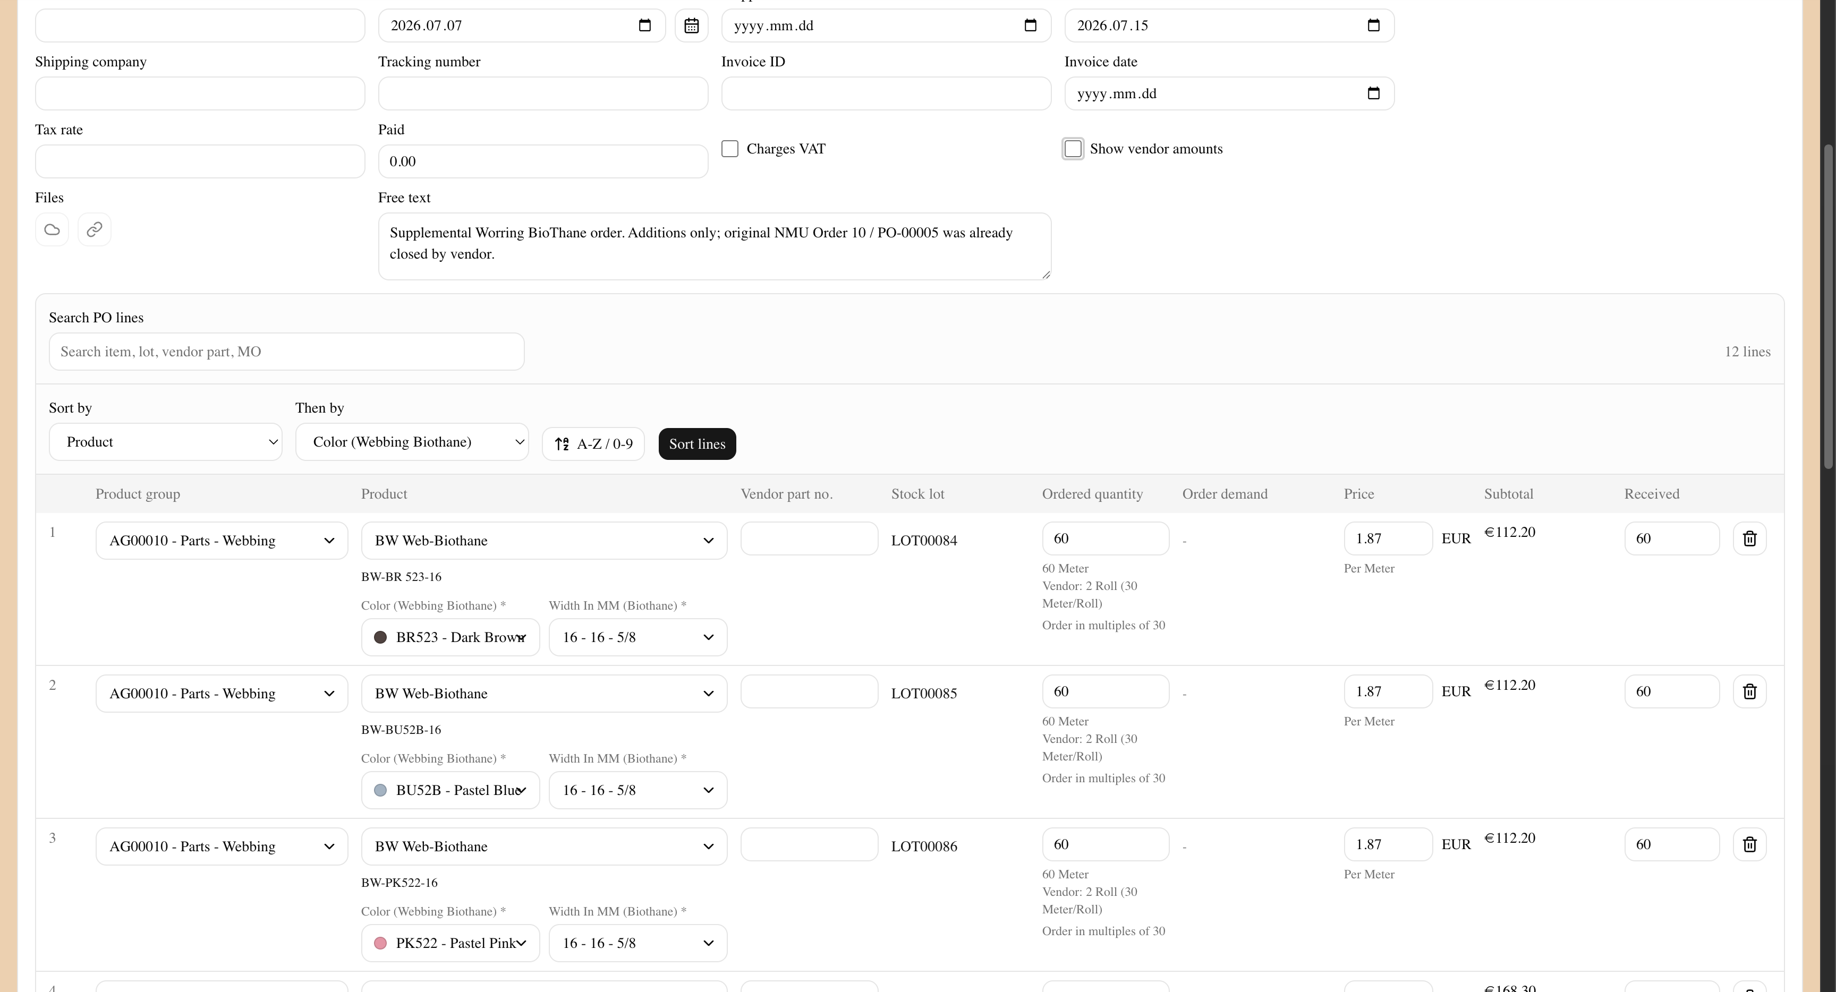Enable the Charges VAT checkbox
Screen dimensions: 1836x992
click(730, 149)
